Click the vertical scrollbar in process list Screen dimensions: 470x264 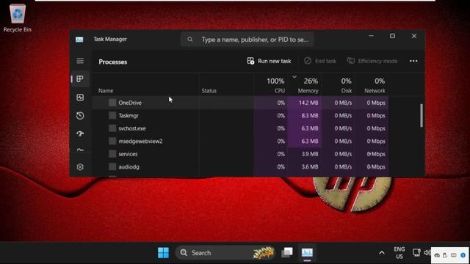[422, 116]
